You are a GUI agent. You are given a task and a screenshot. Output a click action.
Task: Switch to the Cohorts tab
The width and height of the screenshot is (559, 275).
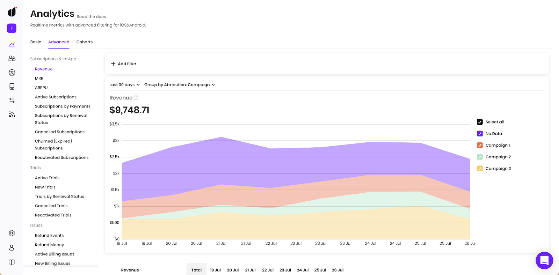(85, 42)
